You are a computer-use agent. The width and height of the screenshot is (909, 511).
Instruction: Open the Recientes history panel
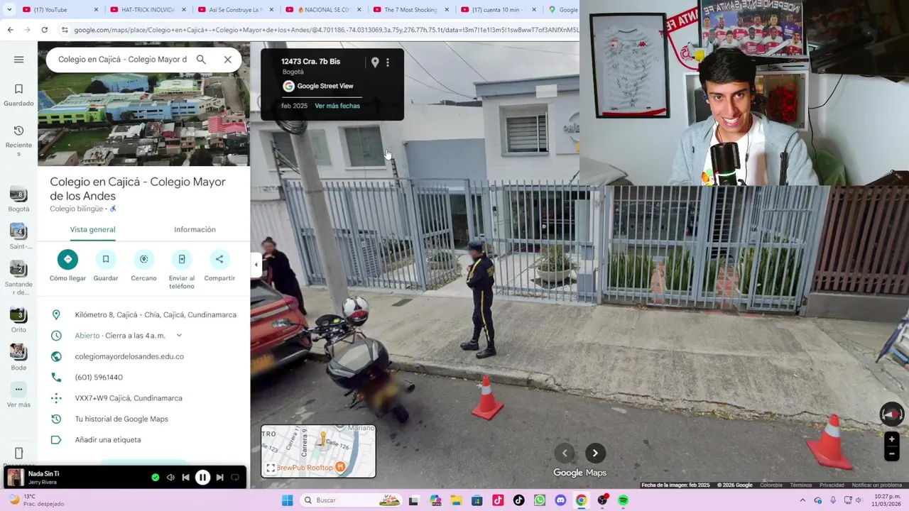pyautogui.click(x=18, y=141)
